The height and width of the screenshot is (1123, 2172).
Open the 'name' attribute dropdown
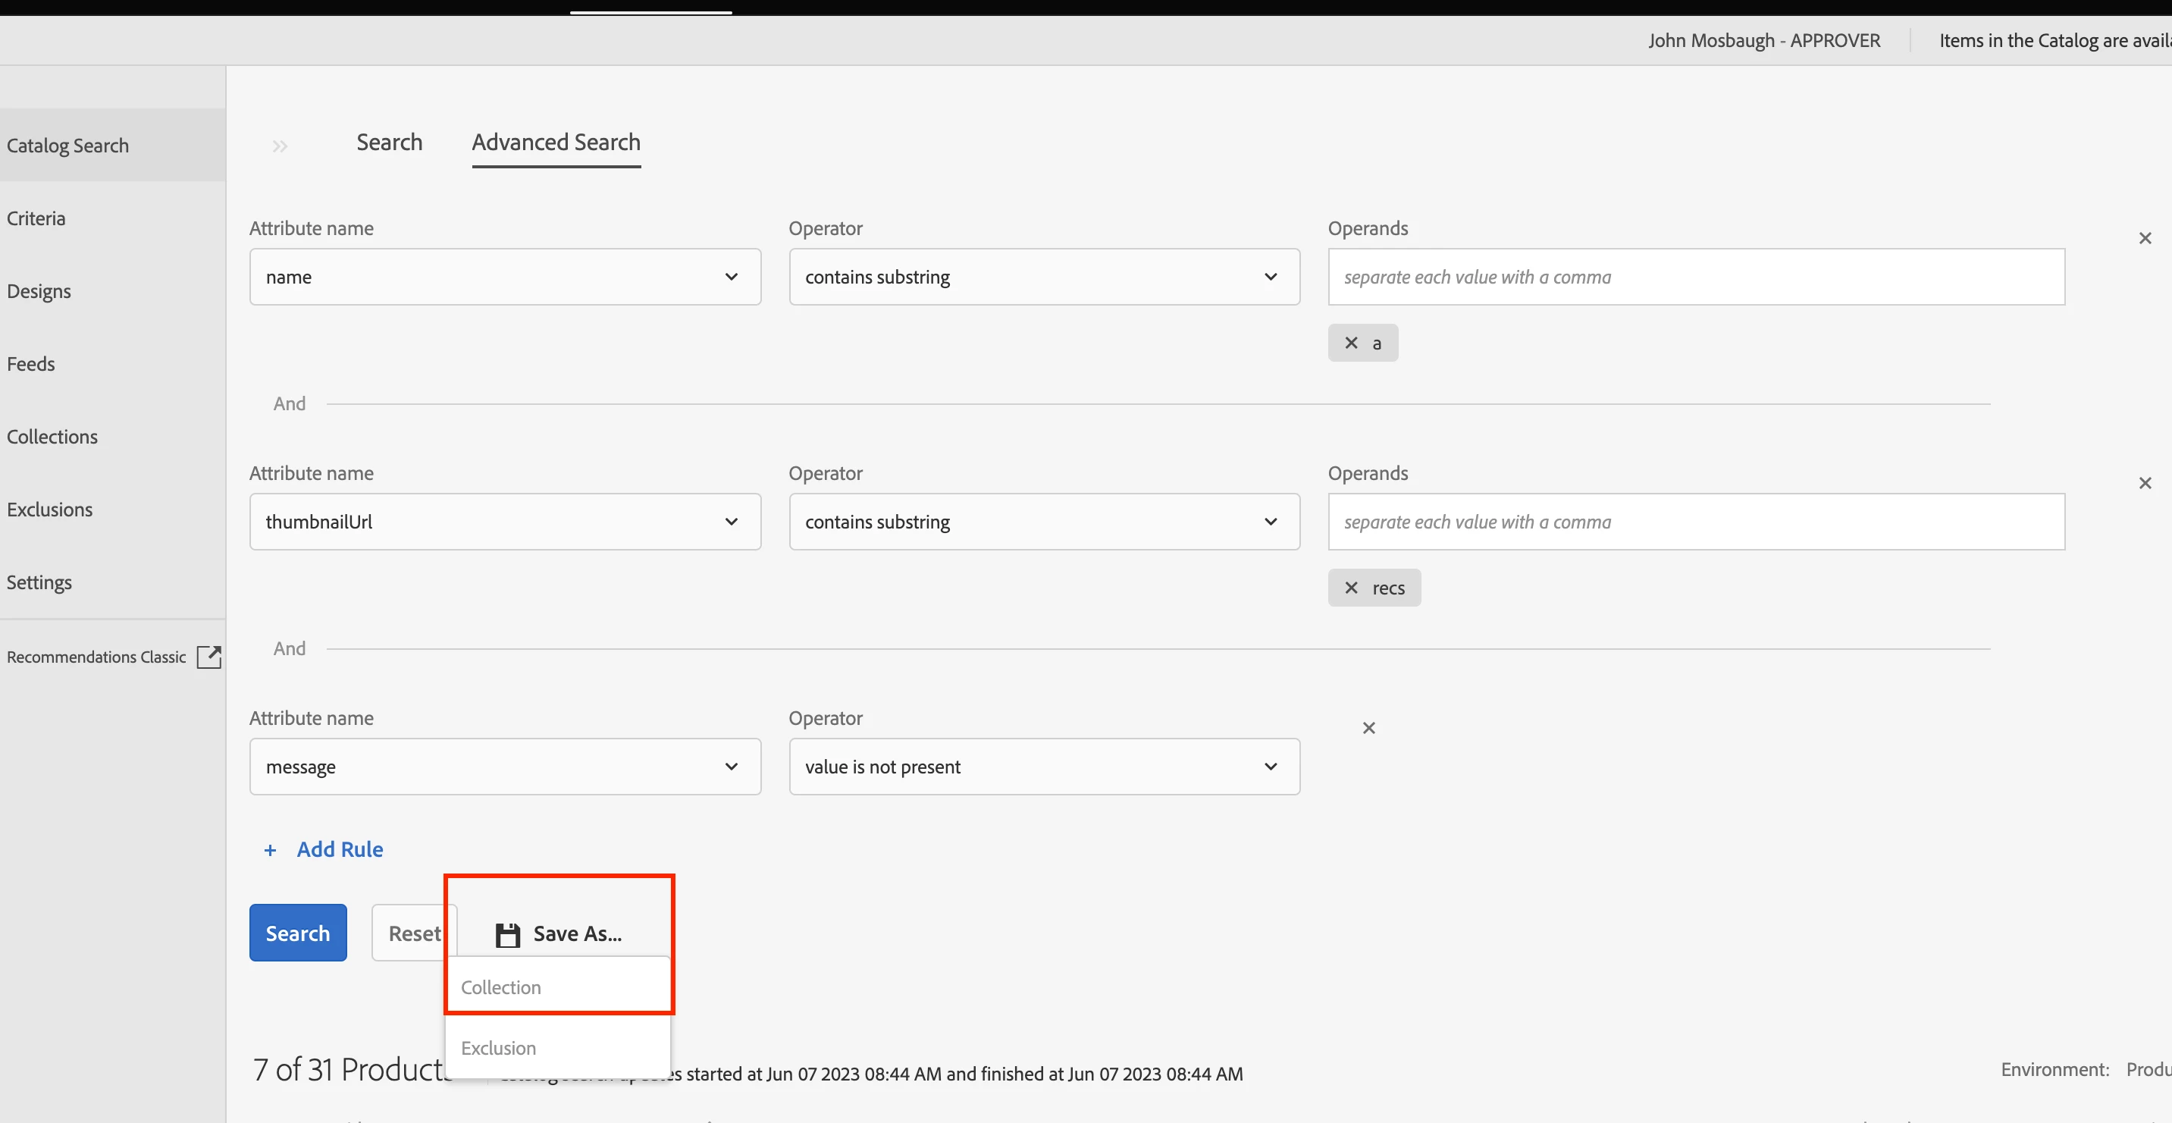(504, 277)
